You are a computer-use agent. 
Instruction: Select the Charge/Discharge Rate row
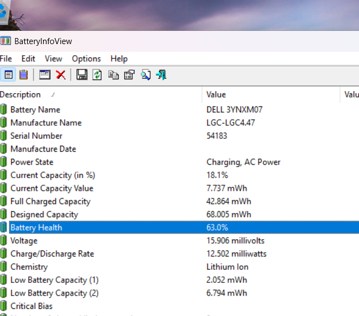click(x=179, y=254)
